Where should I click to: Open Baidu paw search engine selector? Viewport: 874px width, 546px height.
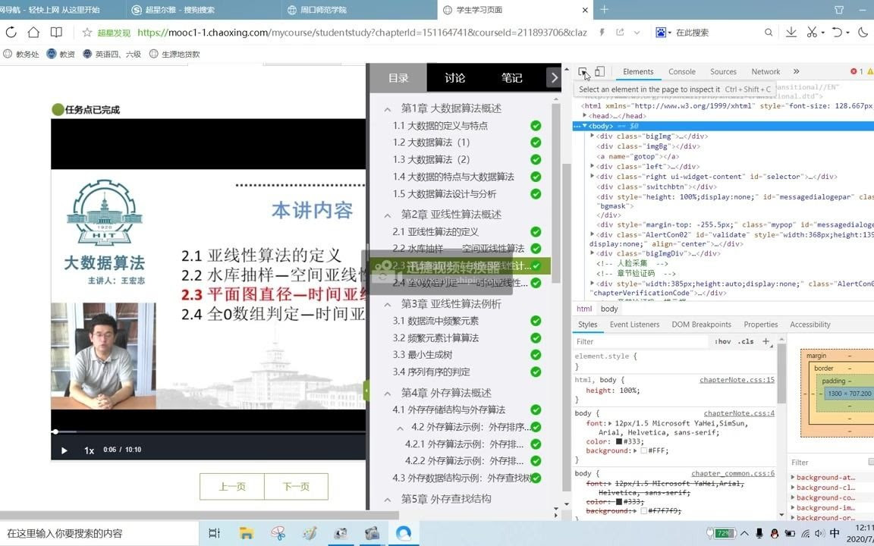point(663,33)
